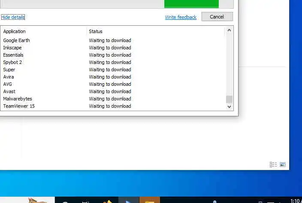The height and width of the screenshot is (203, 302).
Task: Select the Essentials row
Action: (x=113, y=55)
